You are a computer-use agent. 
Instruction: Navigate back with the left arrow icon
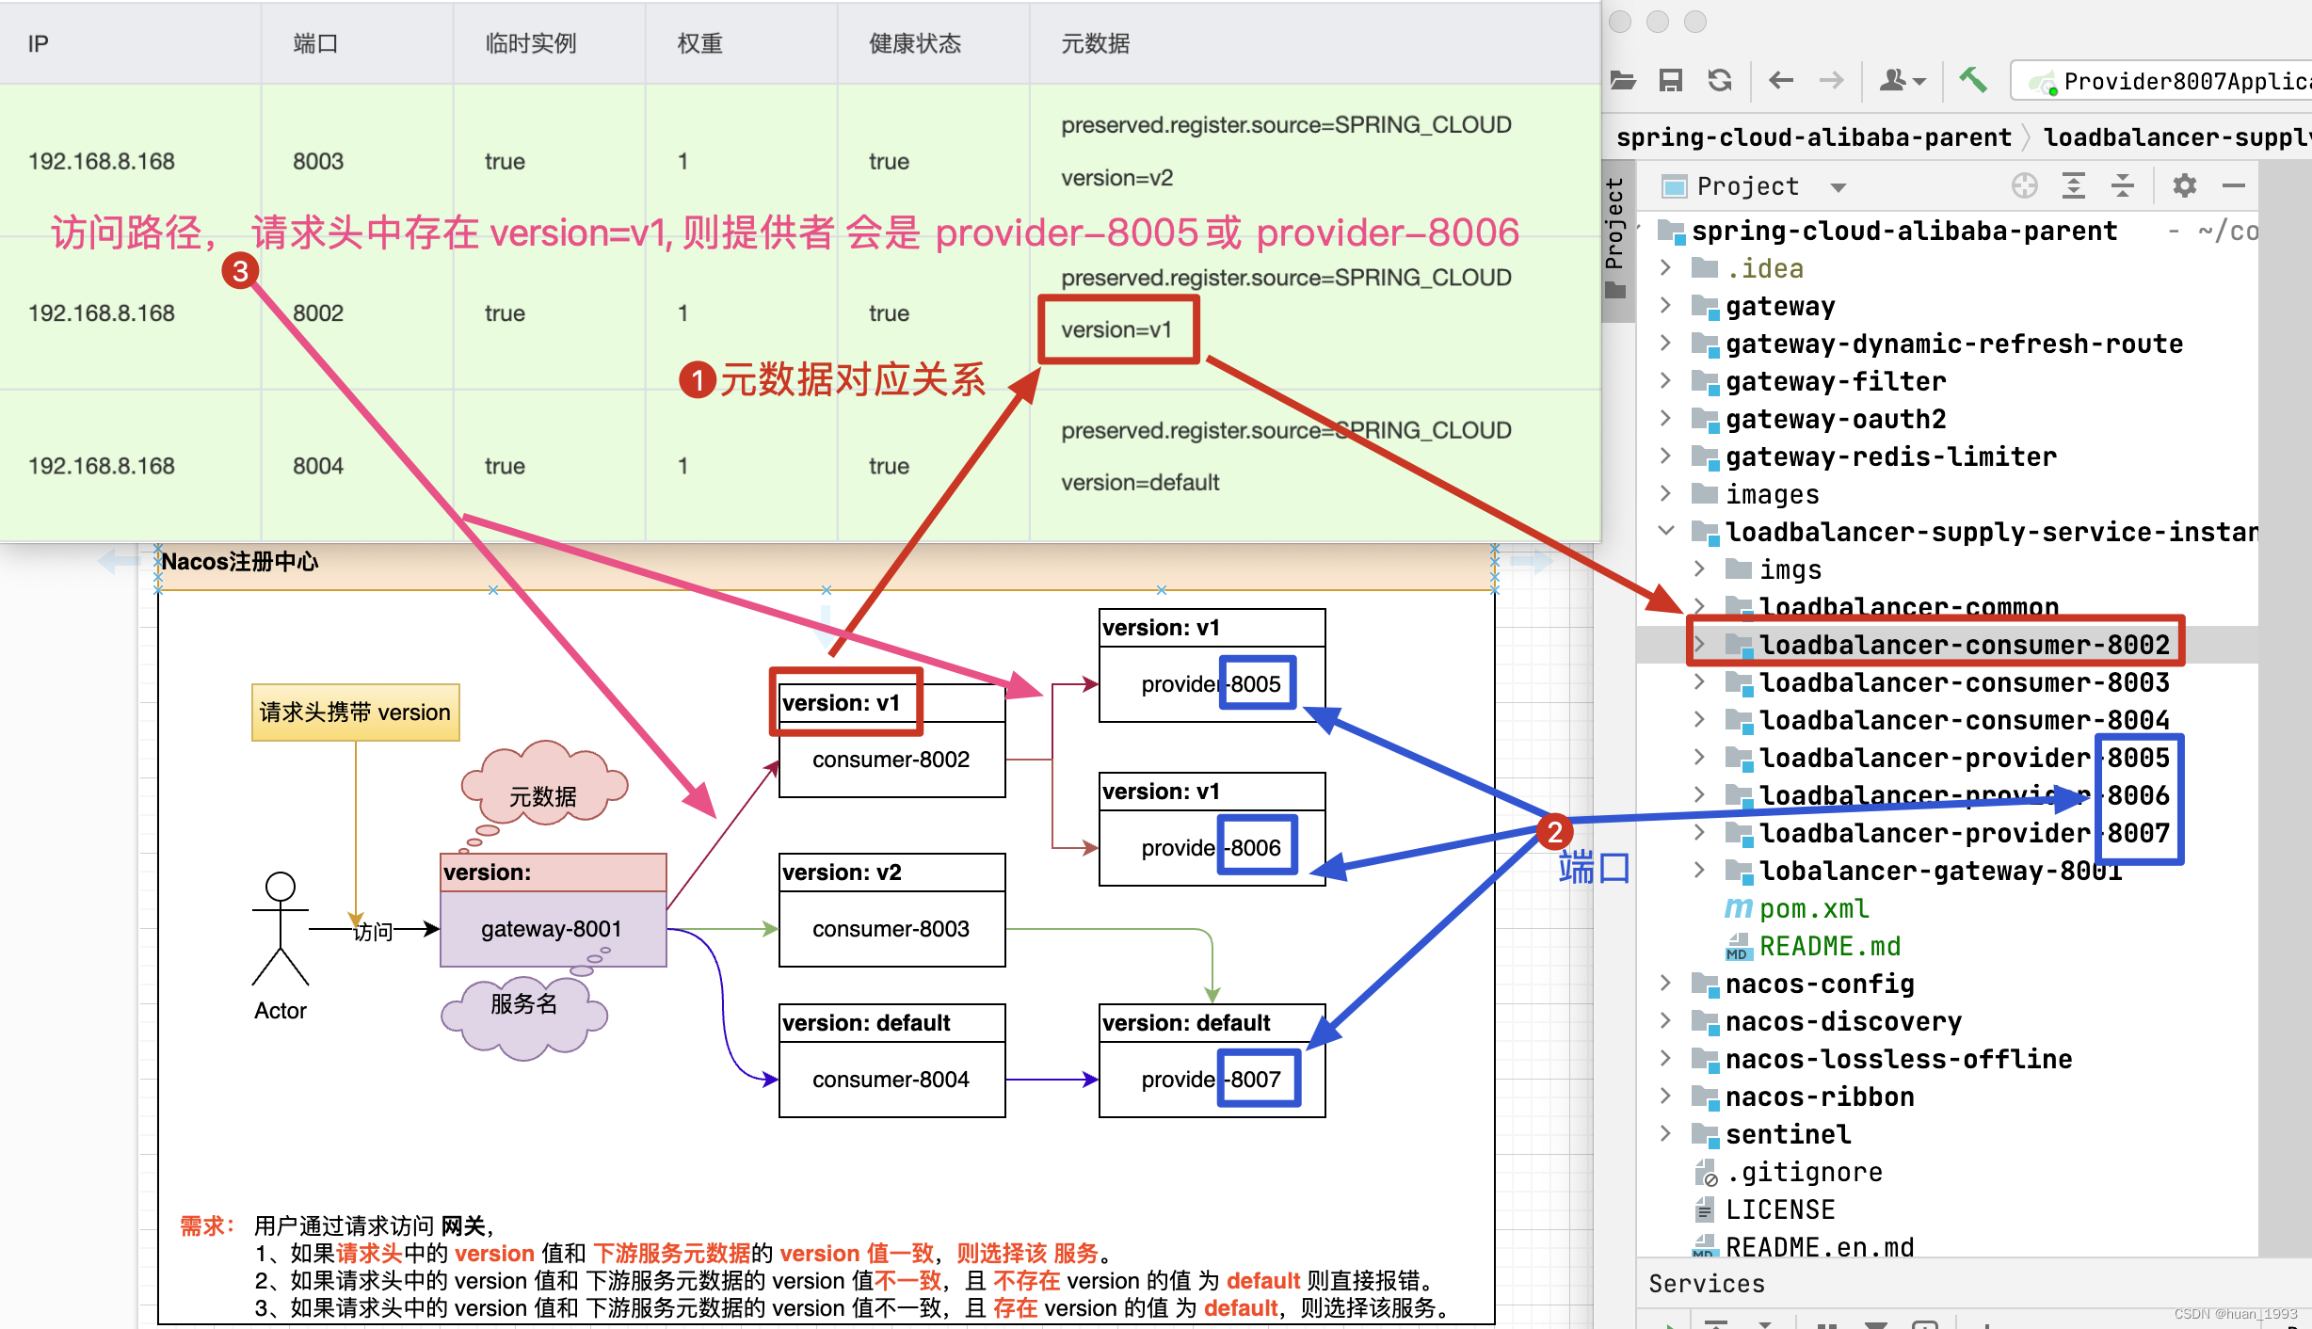point(1780,81)
